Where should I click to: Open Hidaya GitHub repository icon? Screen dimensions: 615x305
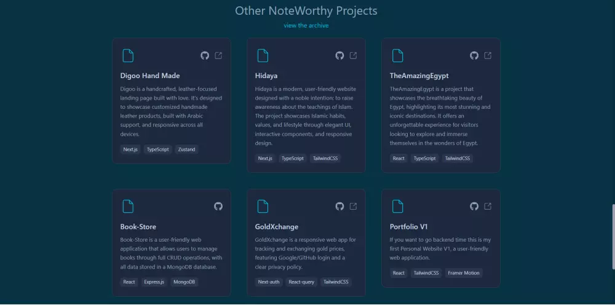click(x=339, y=56)
